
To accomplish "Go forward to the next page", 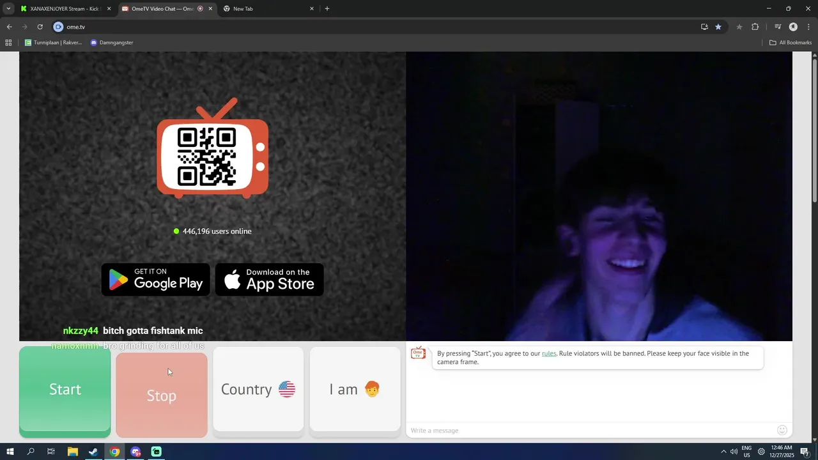I will click(25, 27).
